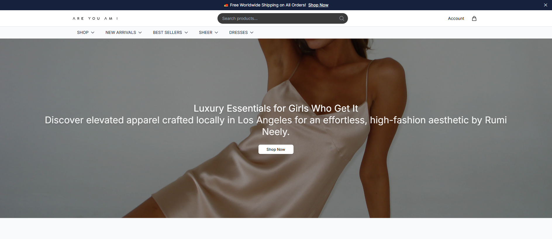Dismiss the free shipping announcement banner
This screenshot has width=552, height=239.
[546, 5]
